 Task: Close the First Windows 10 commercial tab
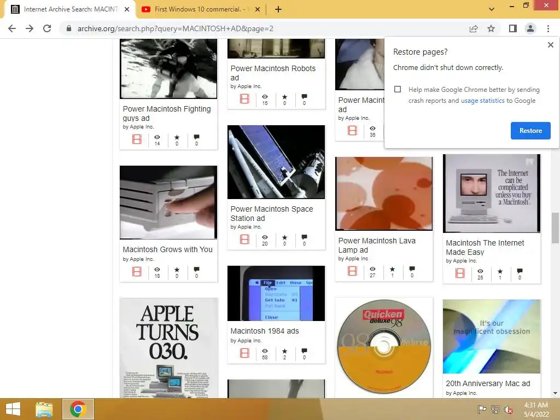[258, 9]
